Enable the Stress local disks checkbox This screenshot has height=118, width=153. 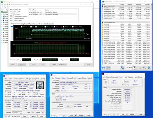tap(13, 18)
